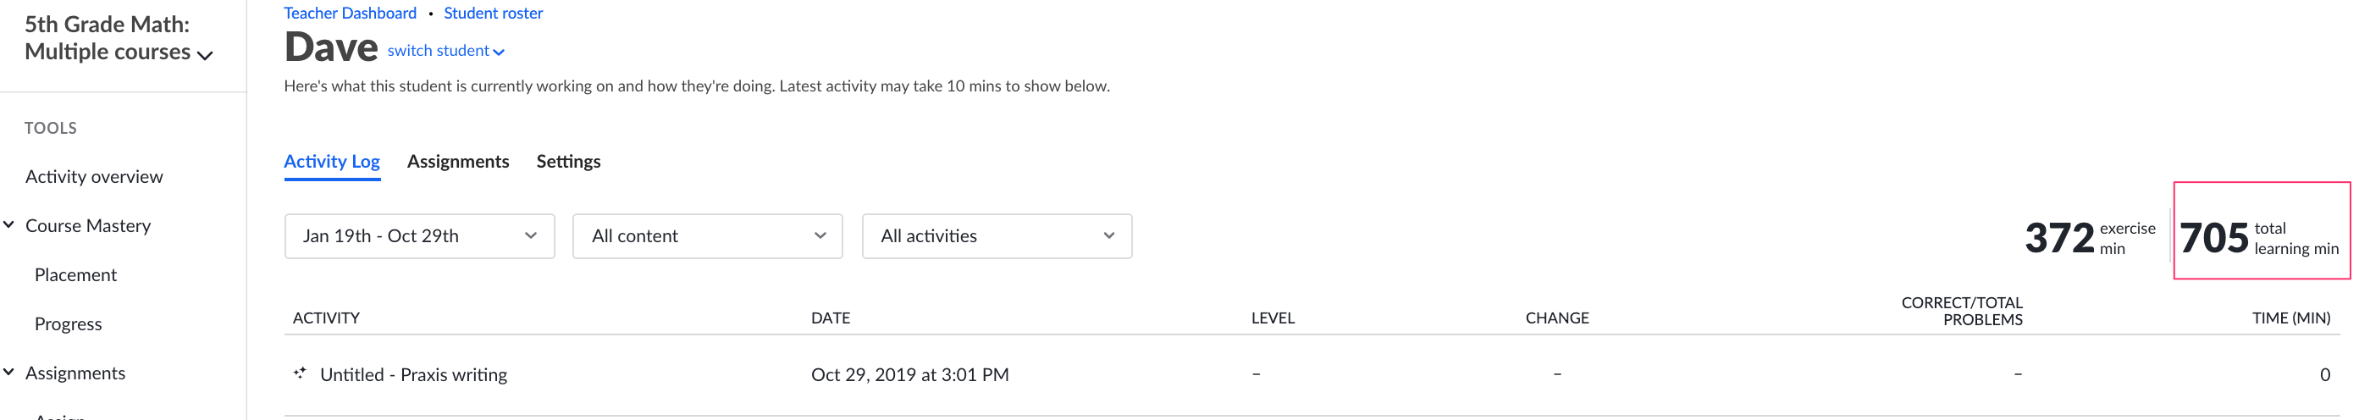Open the Student roster link
Viewport: 2359px width, 420px height.
494,13
